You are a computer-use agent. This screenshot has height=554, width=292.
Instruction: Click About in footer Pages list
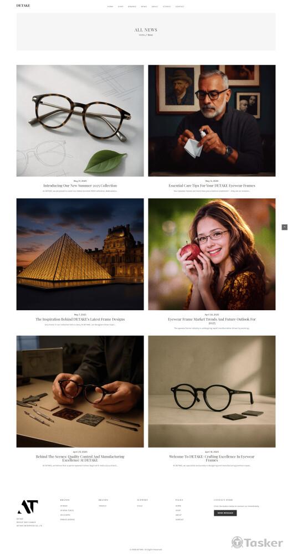pos(178,515)
